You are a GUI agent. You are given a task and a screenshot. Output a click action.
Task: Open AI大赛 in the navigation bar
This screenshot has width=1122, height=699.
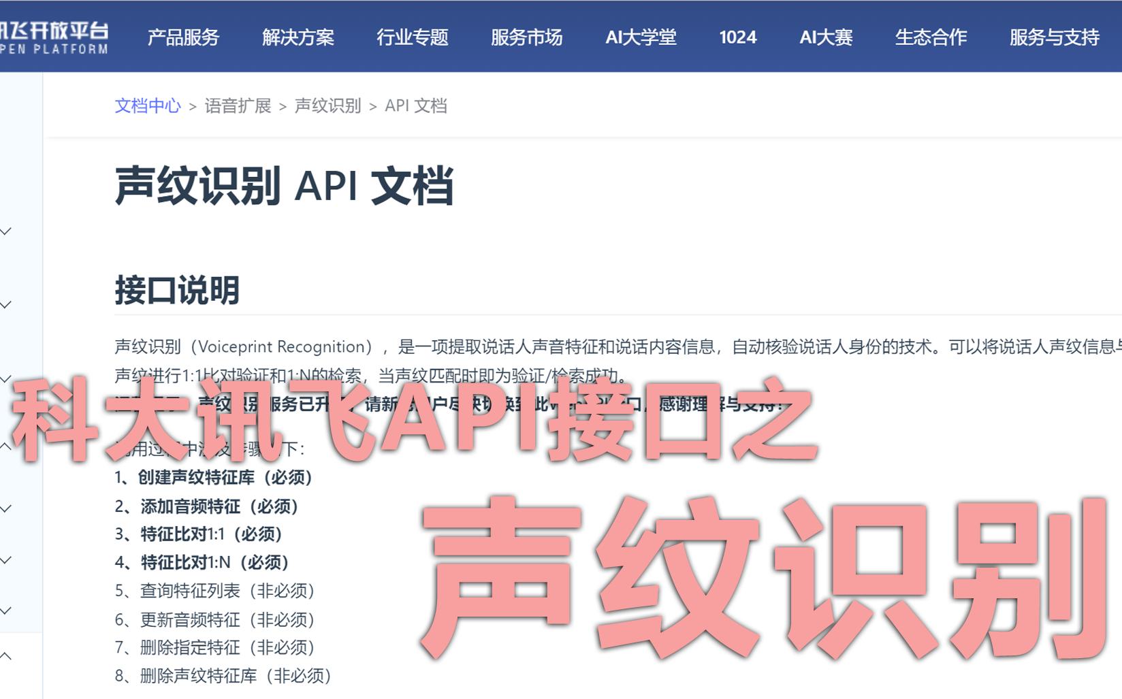(826, 37)
